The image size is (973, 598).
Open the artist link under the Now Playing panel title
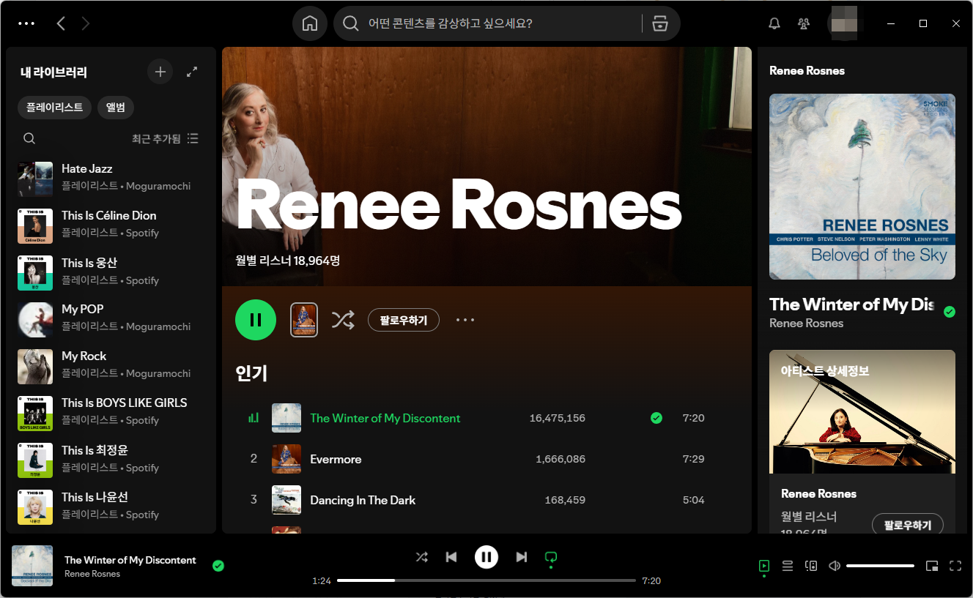[x=807, y=324]
